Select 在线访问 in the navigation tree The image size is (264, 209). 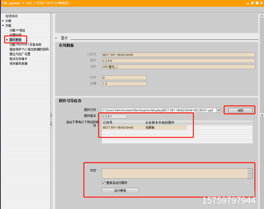pyautogui.click(x=11, y=16)
